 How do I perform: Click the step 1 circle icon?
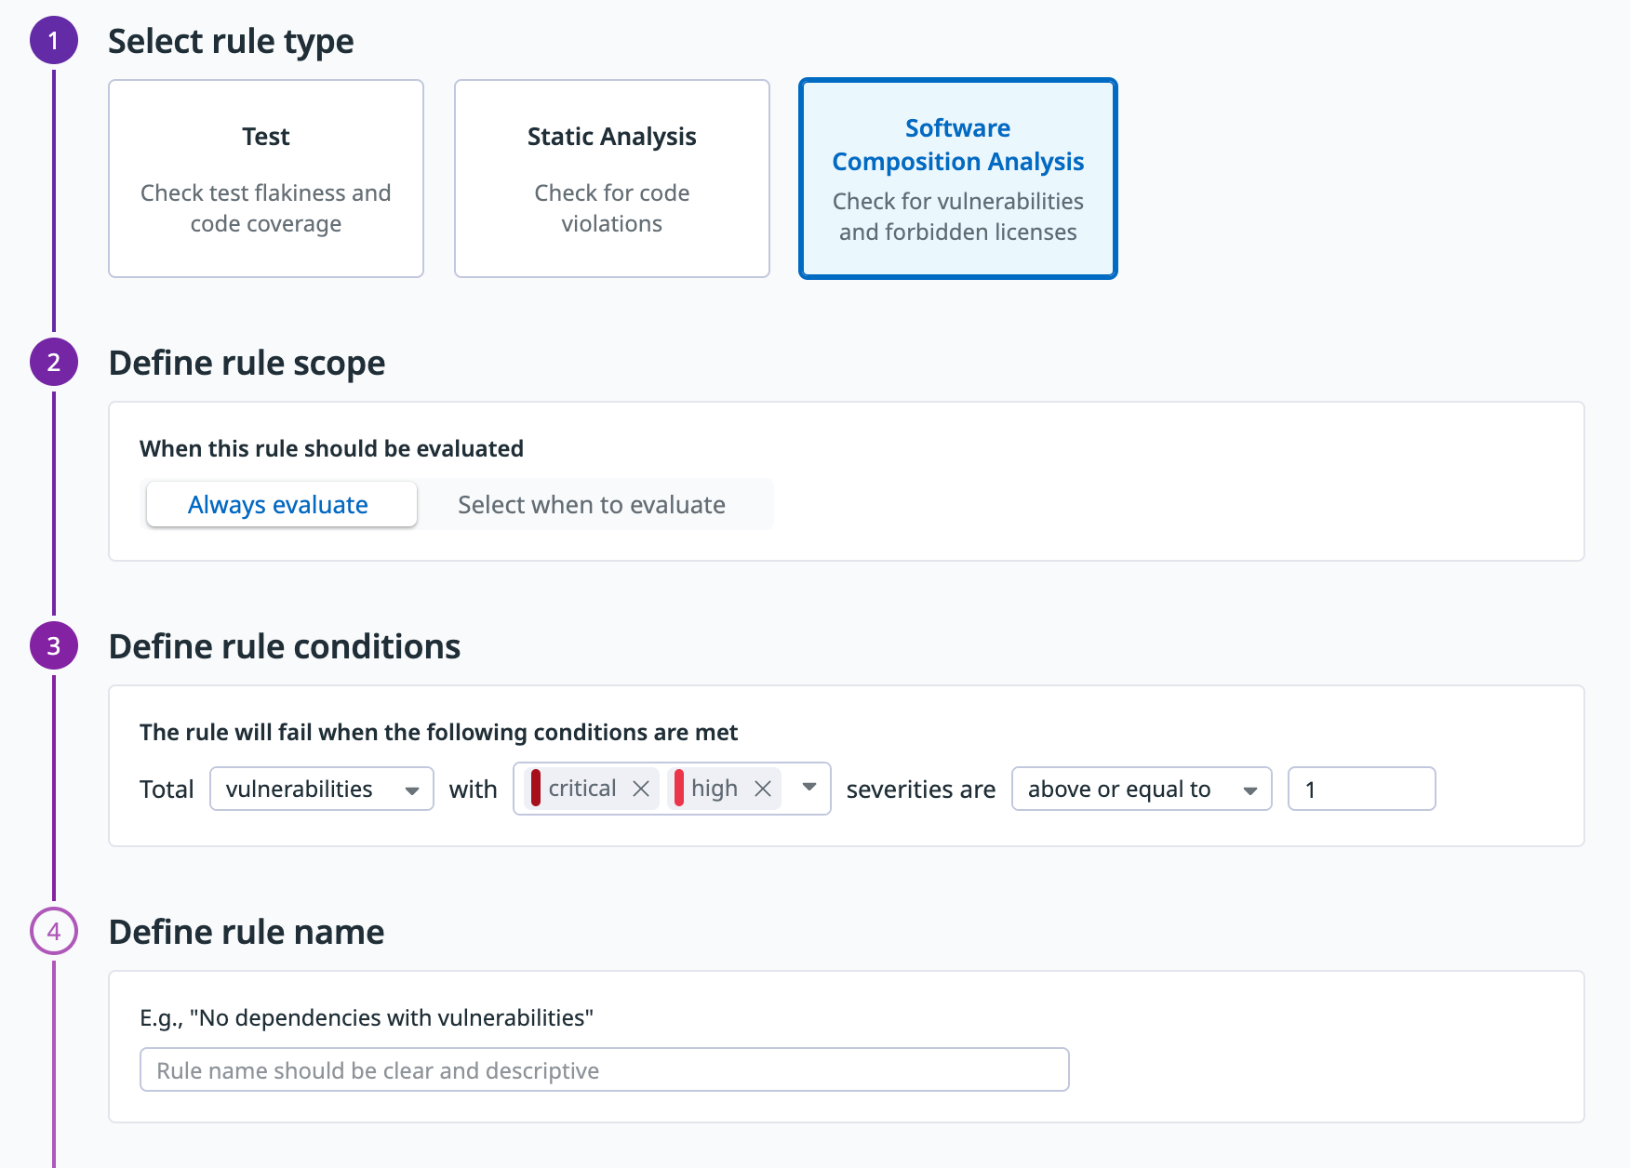54,41
